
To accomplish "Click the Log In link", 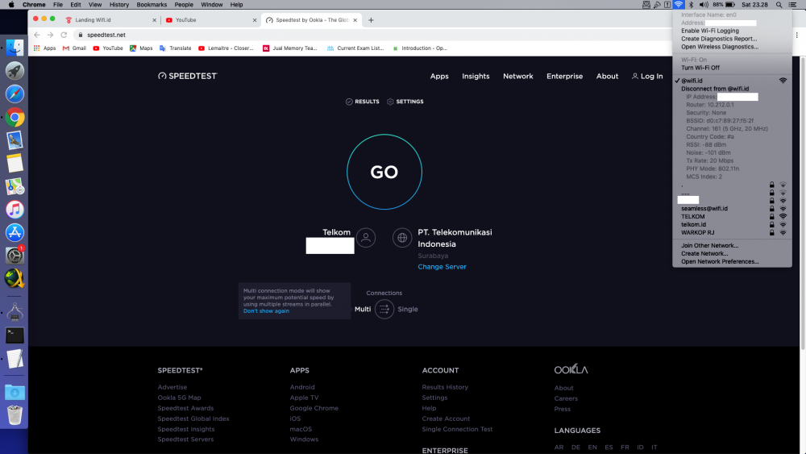I will tap(647, 76).
